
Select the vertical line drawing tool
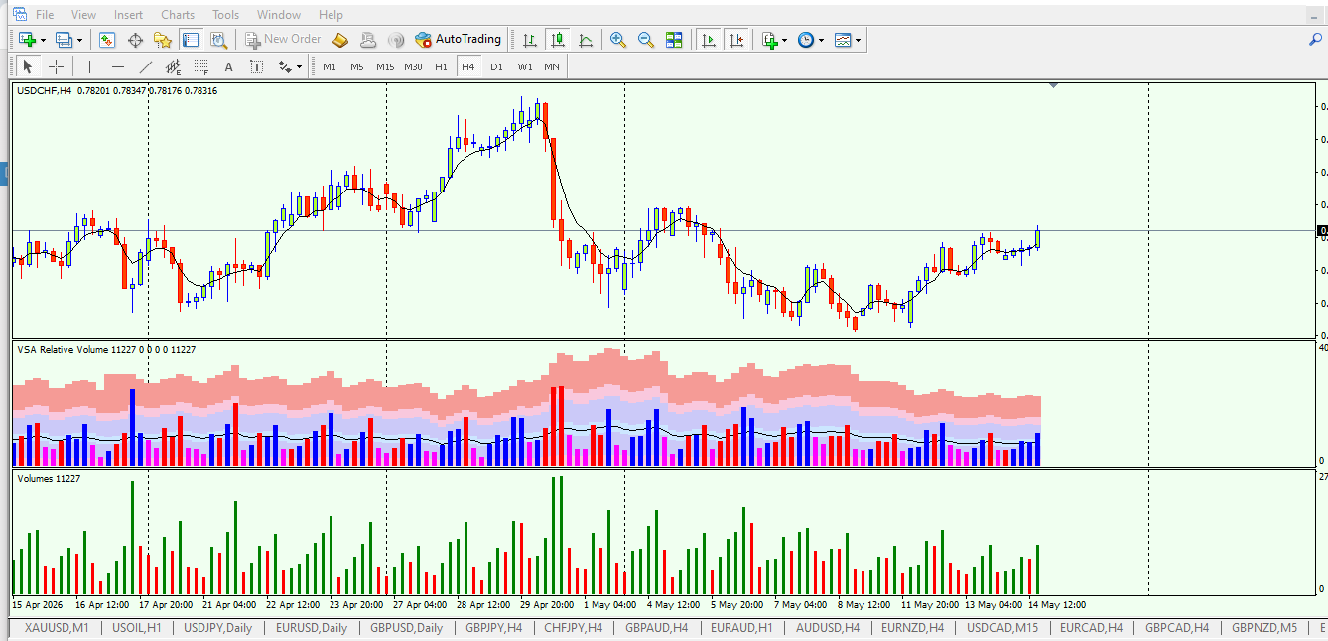coord(89,66)
